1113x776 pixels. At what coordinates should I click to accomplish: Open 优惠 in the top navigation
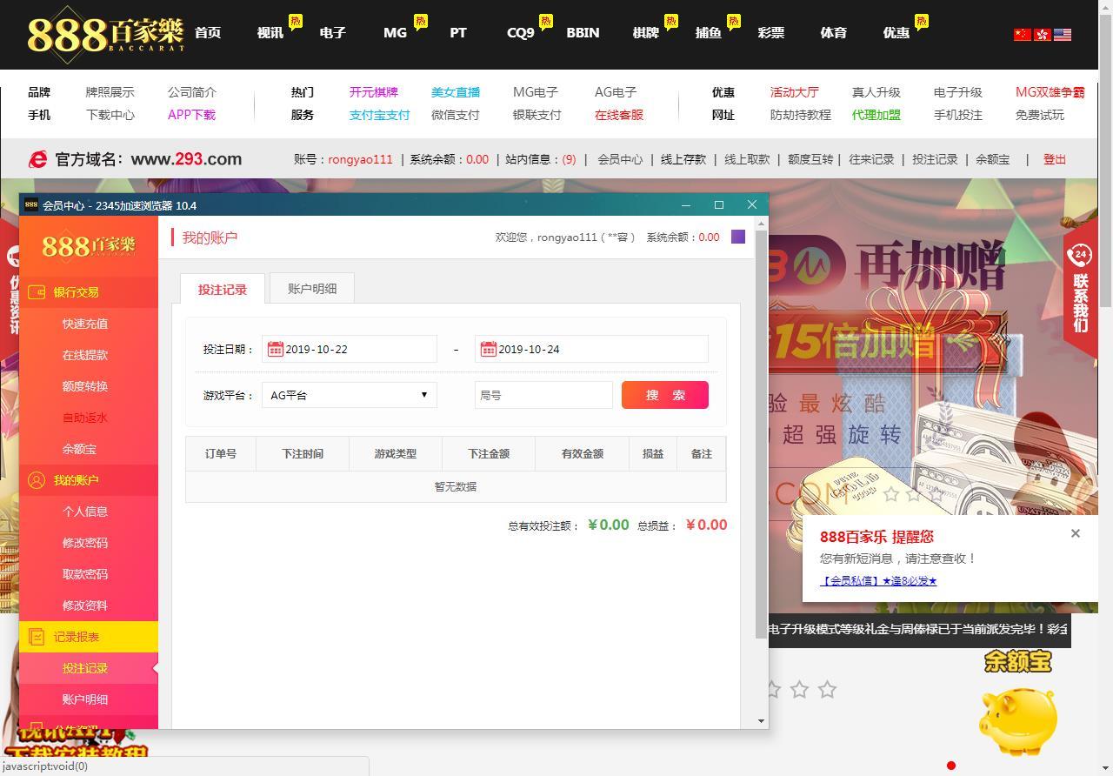[x=896, y=32]
